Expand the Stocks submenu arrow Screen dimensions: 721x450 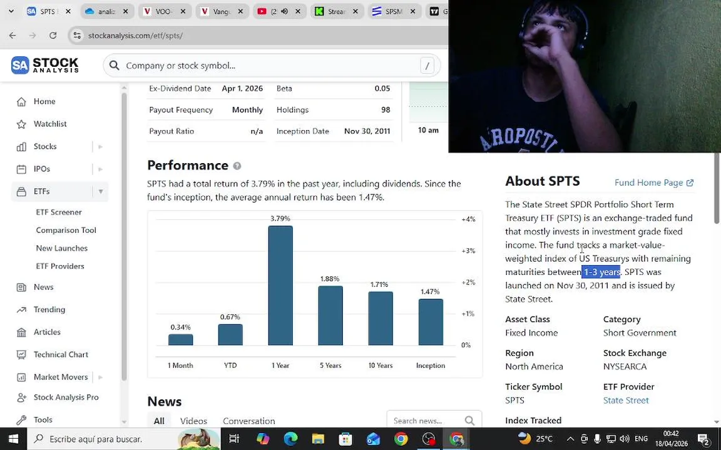click(x=100, y=146)
